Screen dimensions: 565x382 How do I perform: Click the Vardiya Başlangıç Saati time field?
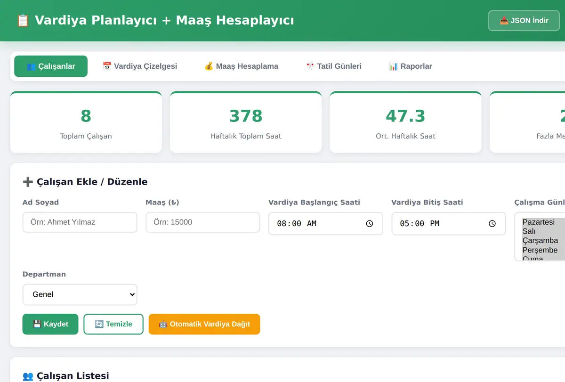pyautogui.click(x=326, y=224)
